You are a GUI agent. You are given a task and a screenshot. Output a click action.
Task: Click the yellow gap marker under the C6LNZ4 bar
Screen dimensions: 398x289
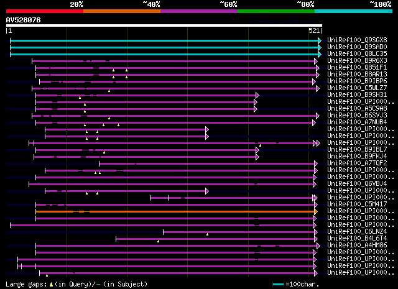coord(207,234)
